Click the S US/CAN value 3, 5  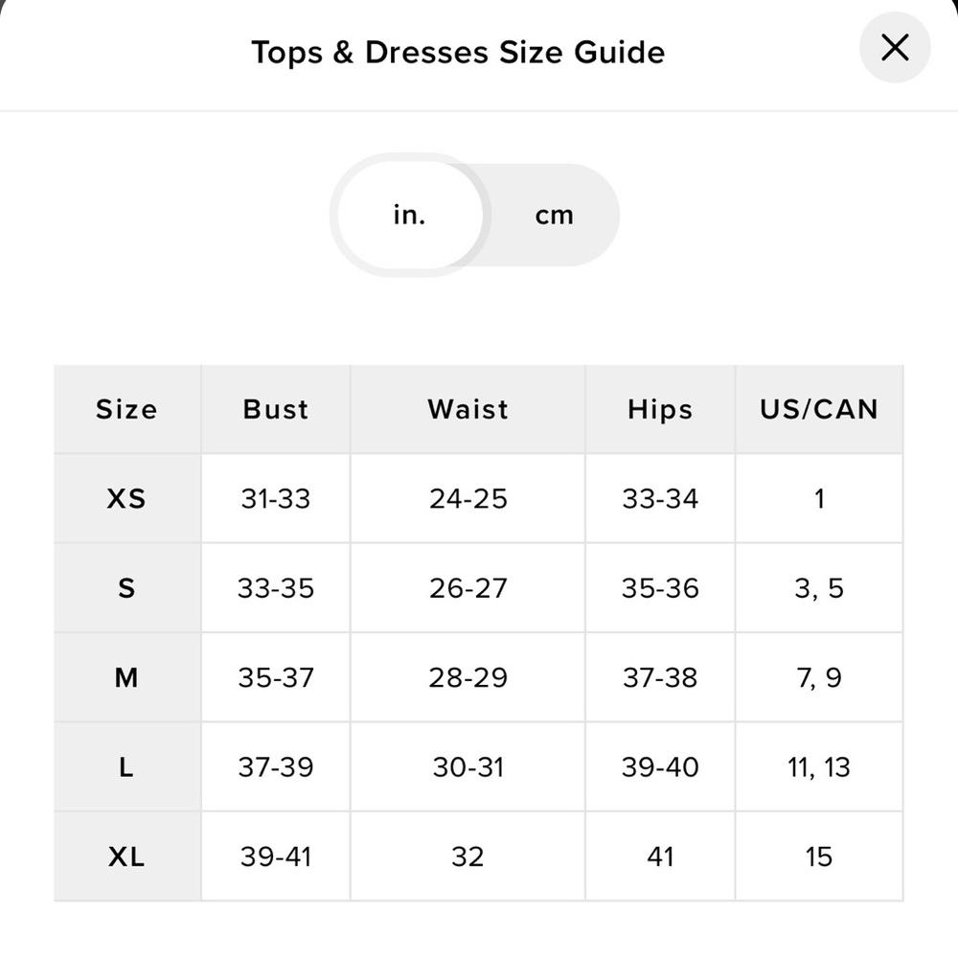pyautogui.click(x=819, y=588)
